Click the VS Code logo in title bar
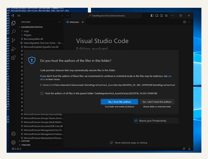 [x=13, y=16]
